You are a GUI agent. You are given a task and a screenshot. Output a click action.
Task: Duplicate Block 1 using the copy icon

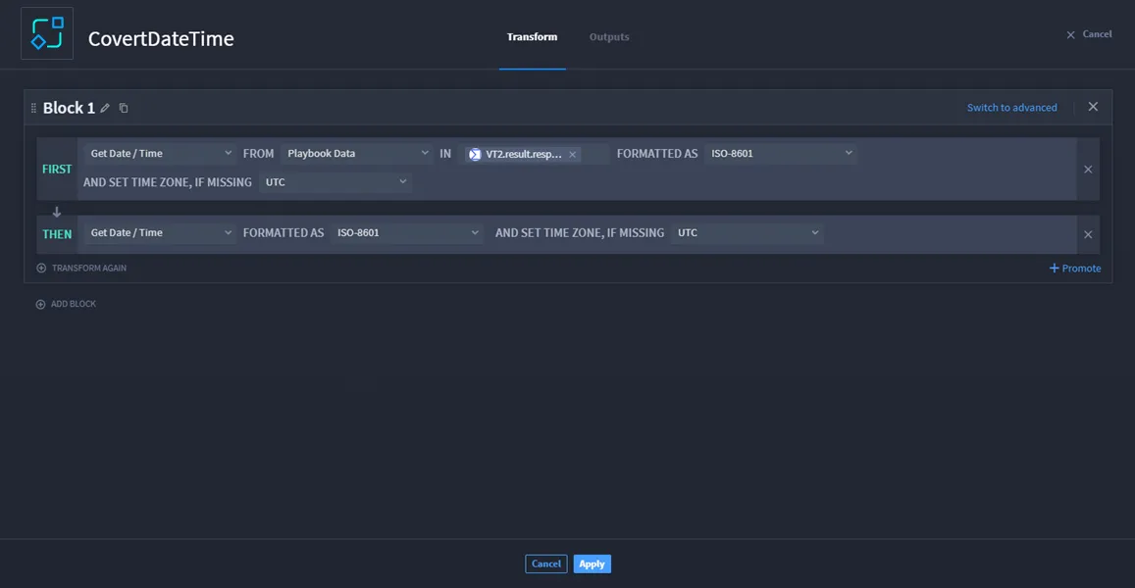tap(124, 108)
